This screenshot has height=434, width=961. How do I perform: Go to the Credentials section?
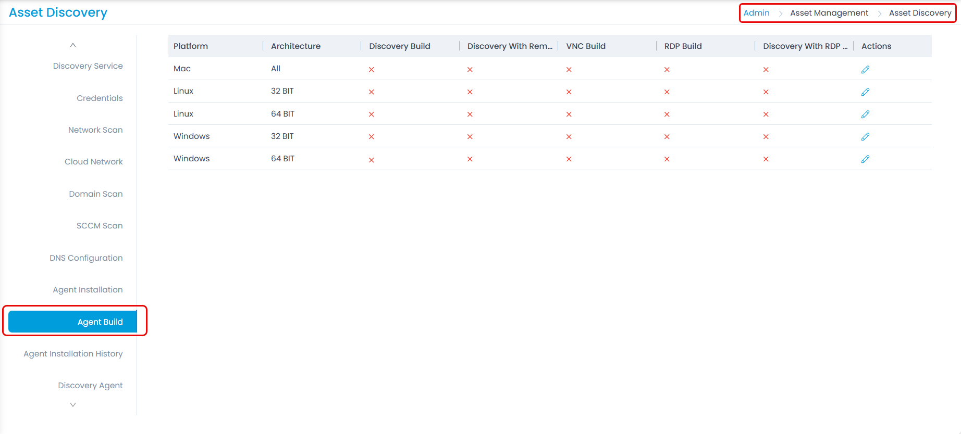pos(100,98)
